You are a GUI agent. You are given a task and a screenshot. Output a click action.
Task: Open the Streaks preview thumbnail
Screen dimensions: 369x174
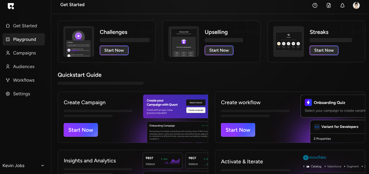pos(289,41)
